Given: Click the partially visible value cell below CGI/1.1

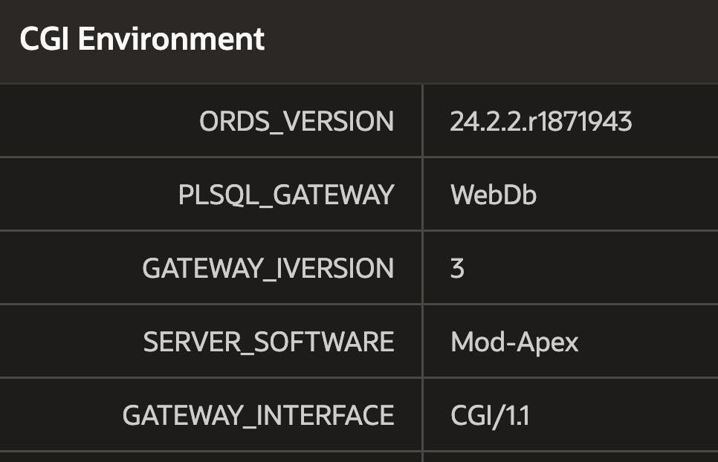Looking at the screenshot, I should pyautogui.click(x=571, y=458).
